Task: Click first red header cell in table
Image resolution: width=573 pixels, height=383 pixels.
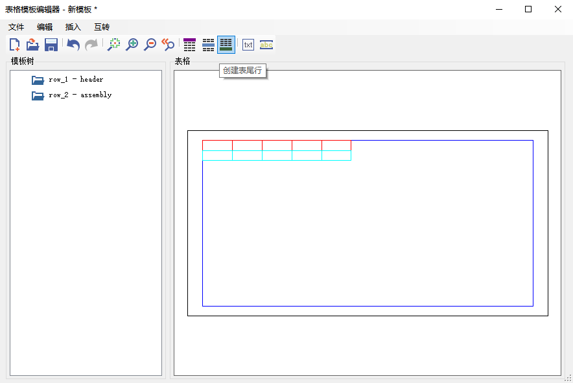Action: point(217,145)
